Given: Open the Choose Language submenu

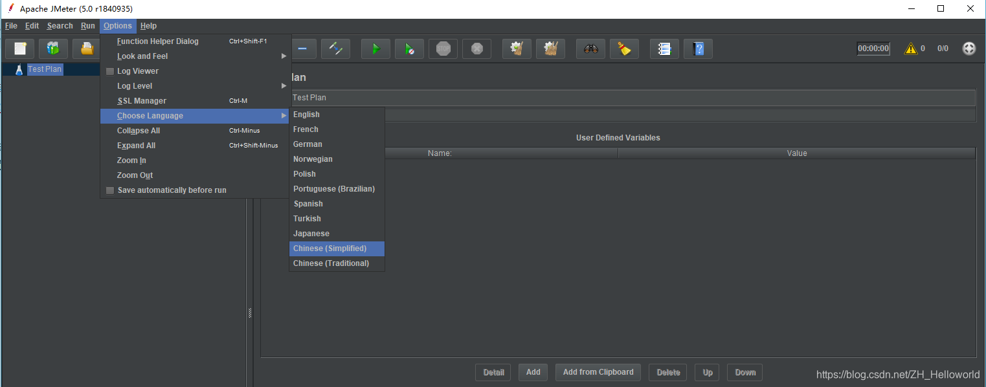Looking at the screenshot, I should click(x=196, y=116).
